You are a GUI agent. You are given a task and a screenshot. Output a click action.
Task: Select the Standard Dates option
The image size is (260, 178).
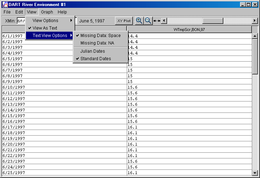[x=95, y=59]
